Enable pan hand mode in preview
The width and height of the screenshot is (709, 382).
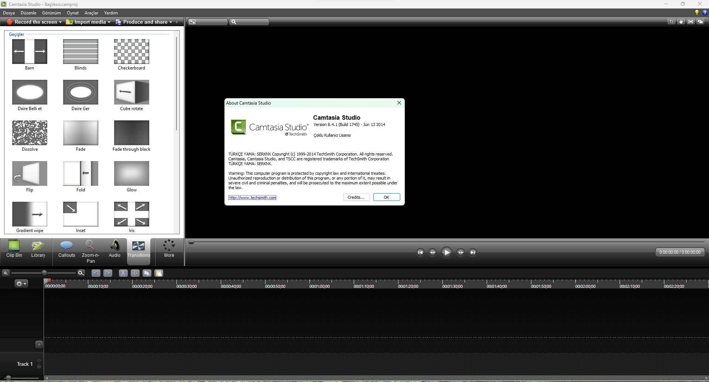pos(681,22)
